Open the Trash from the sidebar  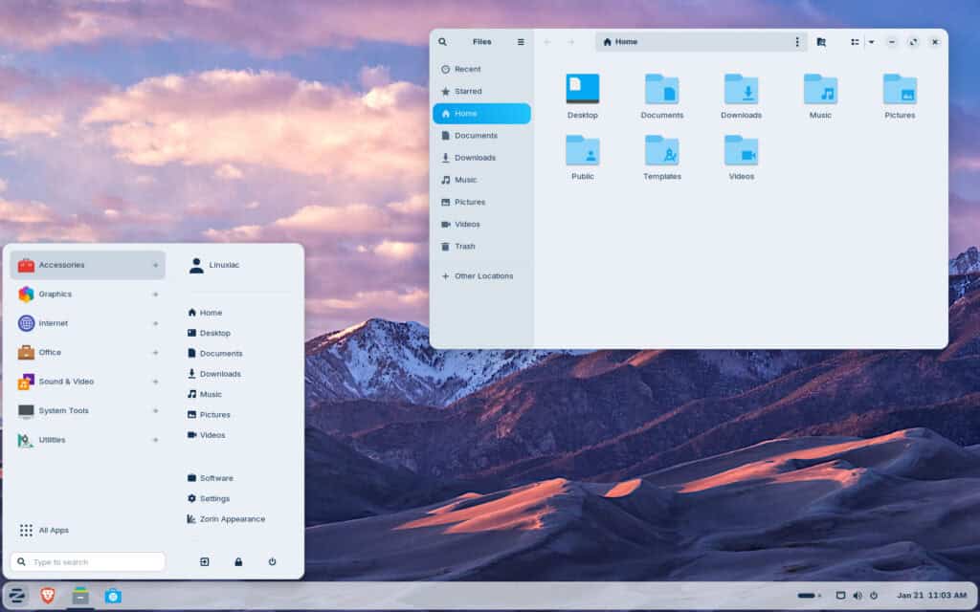click(464, 246)
